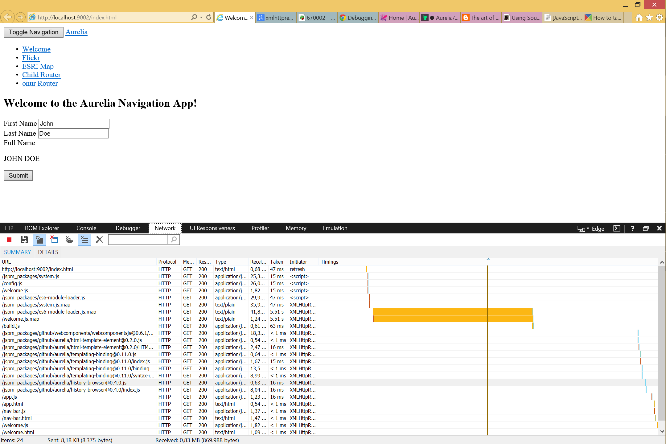Image resolution: width=666 pixels, height=444 pixels.
Task: Follow the Flickr navigation link
Action: [x=31, y=58]
